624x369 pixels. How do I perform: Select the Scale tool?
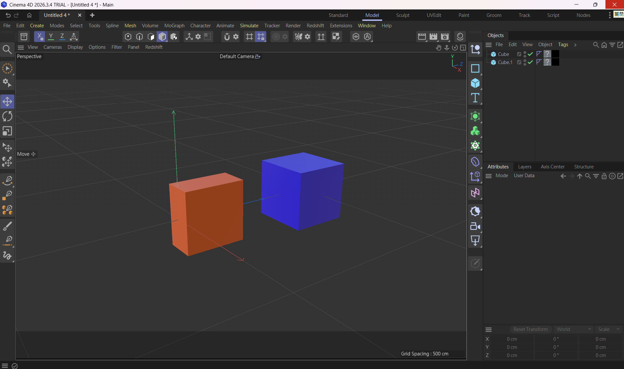pos(7,131)
